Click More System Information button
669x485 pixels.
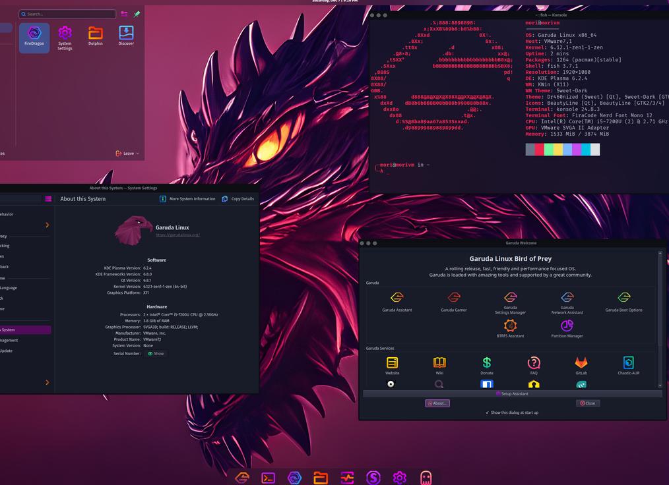[x=188, y=199]
